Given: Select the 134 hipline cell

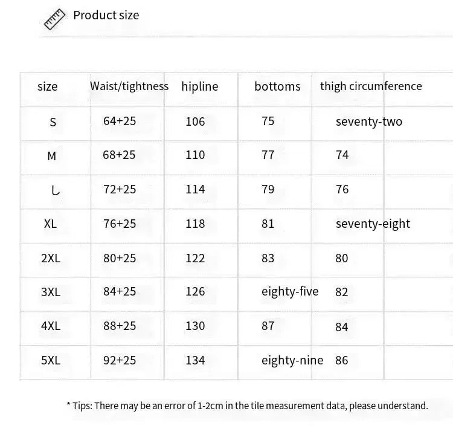Looking at the screenshot, I should (195, 360).
